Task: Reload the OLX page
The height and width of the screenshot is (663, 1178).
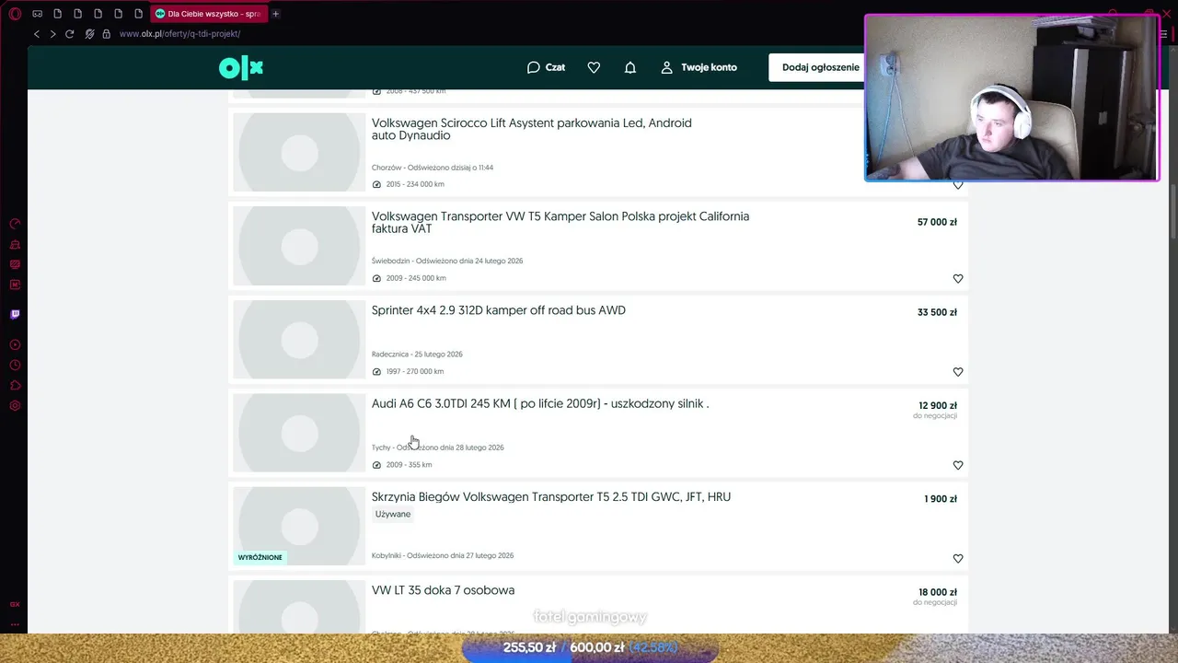Action: click(70, 34)
